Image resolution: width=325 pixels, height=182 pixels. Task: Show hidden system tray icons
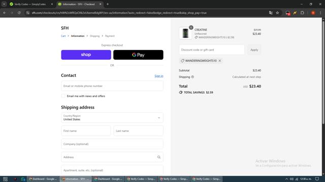pos(286,179)
